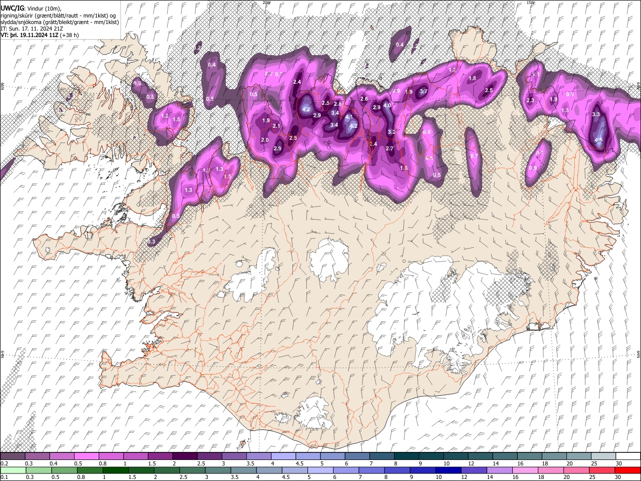Pick the red swatch at 30 in lower legend
The image size is (641, 481).
click(x=627, y=470)
